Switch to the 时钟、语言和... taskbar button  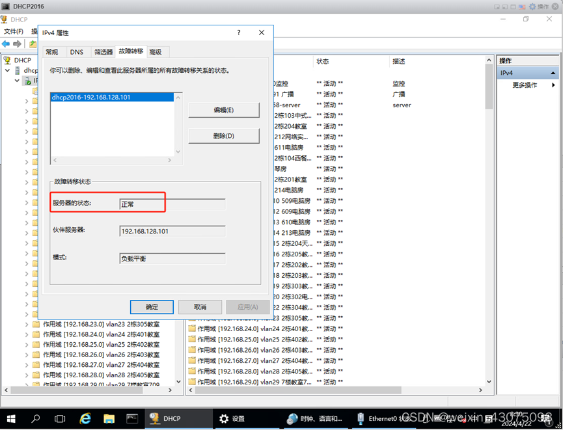point(315,418)
